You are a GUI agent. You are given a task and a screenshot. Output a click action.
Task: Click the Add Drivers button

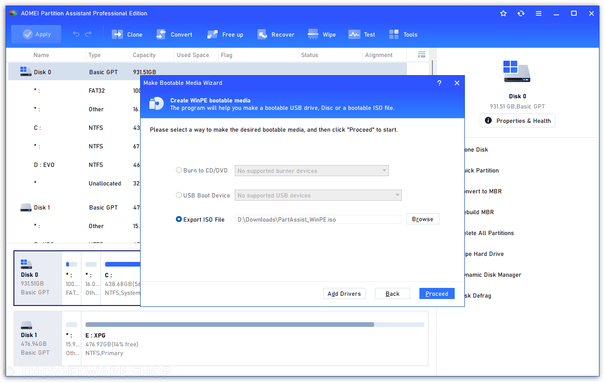344,293
